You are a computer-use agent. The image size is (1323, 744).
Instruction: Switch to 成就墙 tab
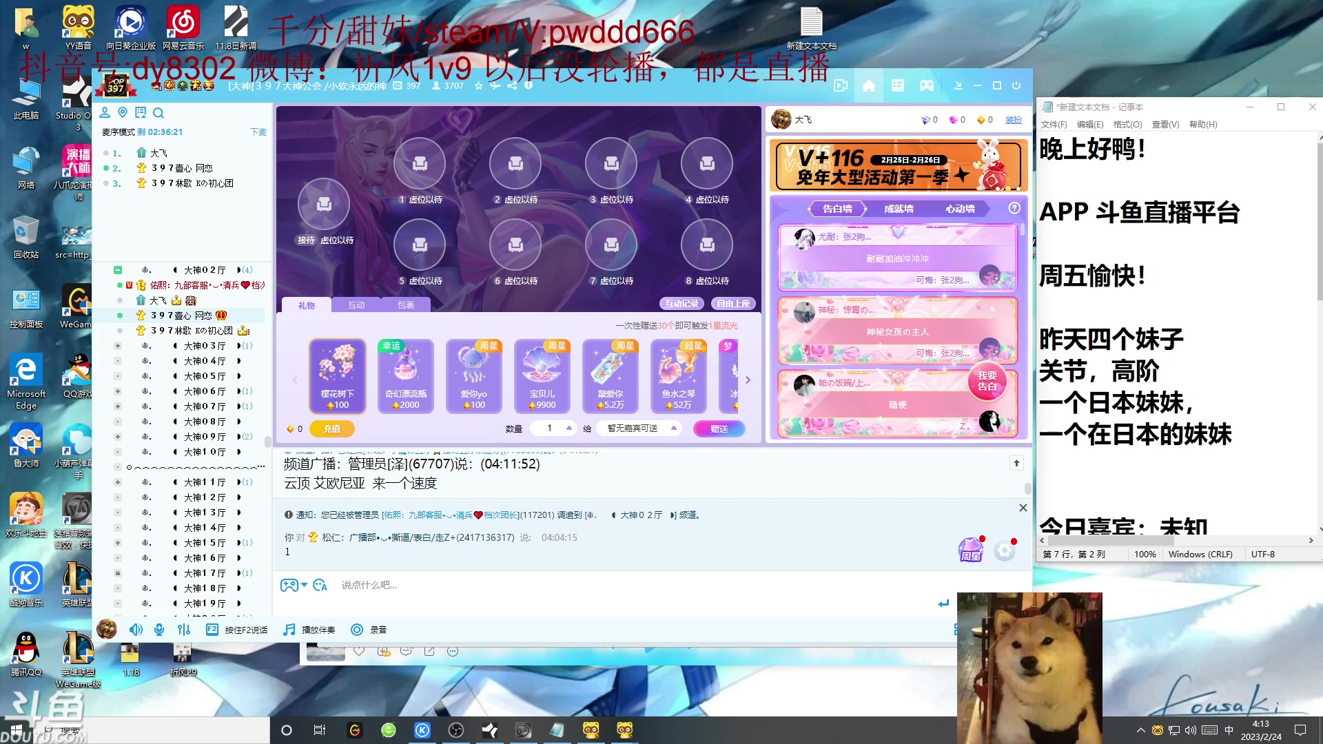tap(899, 209)
